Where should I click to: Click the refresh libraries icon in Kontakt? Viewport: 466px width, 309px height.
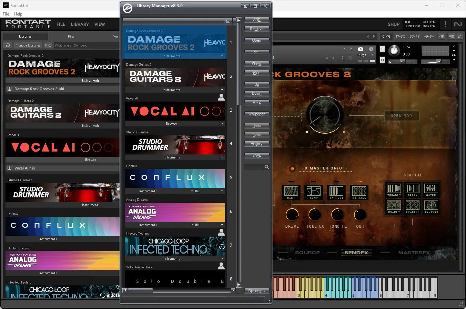tap(8, 45)
